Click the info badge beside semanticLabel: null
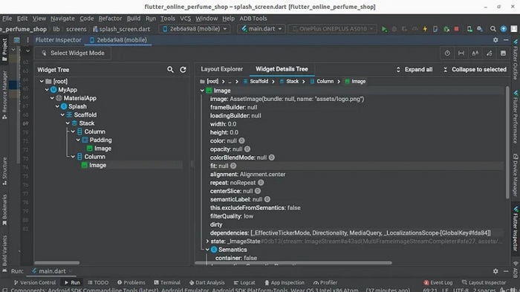Viewport: 520px width, 292px height. click(x=267, y=199)
